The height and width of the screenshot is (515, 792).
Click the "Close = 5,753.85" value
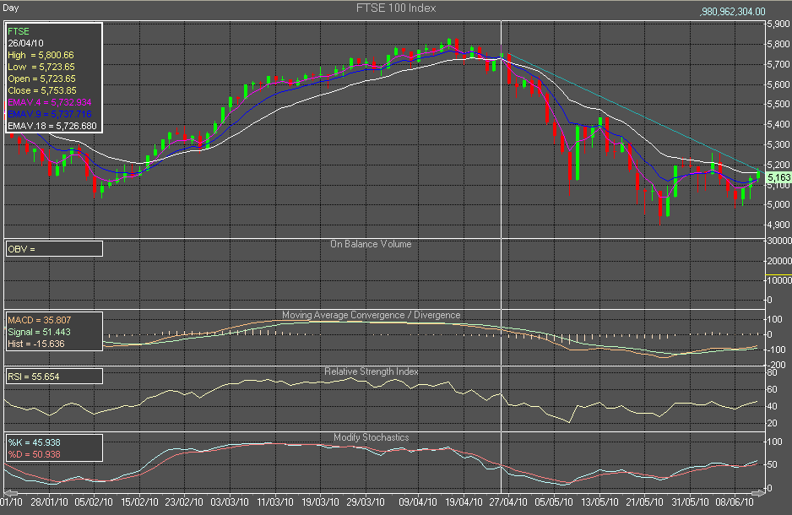(x=42, y=91)
